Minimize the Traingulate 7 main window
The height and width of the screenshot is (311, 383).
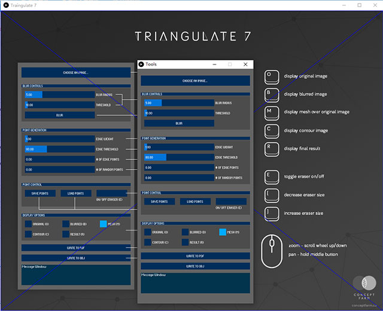[344, 5]
